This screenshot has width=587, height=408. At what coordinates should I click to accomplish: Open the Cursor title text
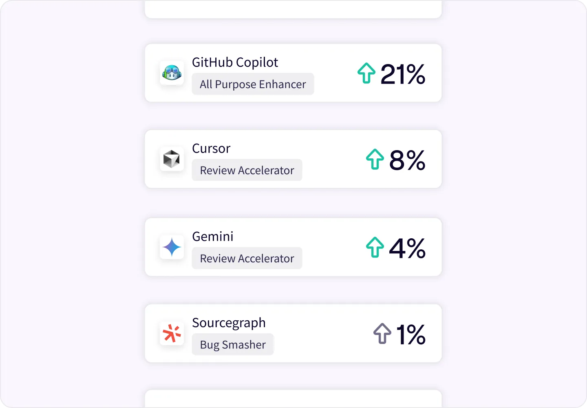(211, 149)
